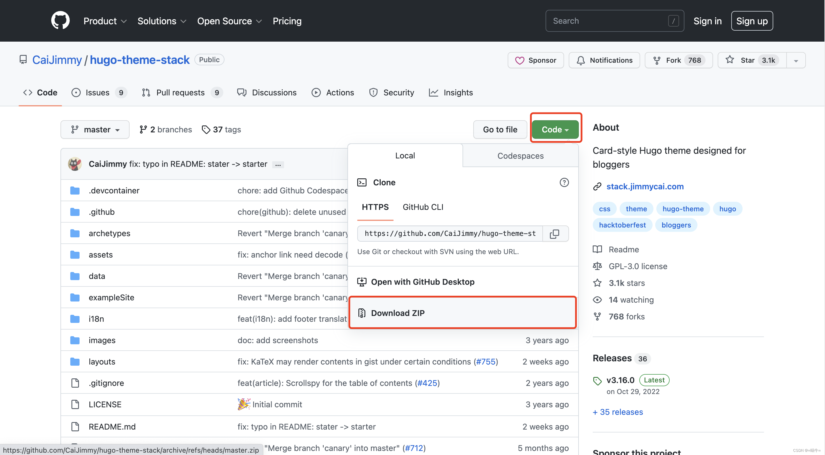825x455 pixels.
Task: Click the Sign up button
Action: tap(752, 21)
